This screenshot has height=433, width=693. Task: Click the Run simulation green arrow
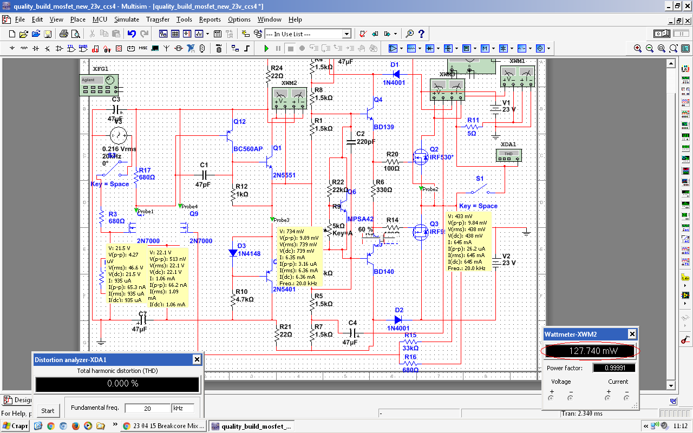(x=266, y=48)
